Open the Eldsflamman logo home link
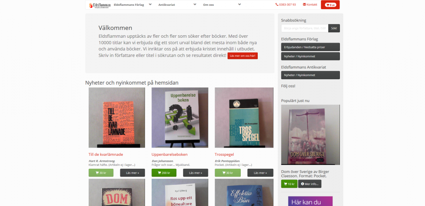 [100, 5]
